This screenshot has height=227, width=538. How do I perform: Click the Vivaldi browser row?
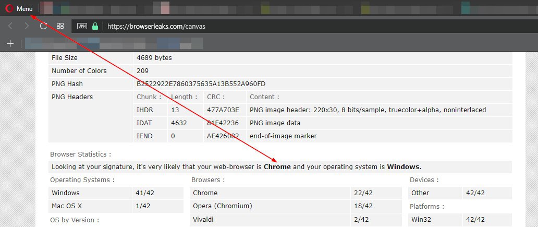pyautogui.click(x=296, y=219)
